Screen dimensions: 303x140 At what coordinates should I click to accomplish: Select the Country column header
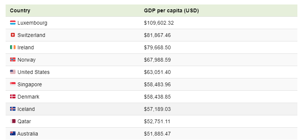coord(20,10)
